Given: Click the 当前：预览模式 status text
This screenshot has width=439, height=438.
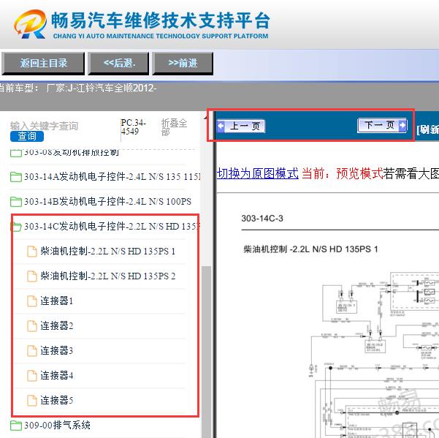Looking at the screenshot, I should pyautogui.click(x=342, y=173).
